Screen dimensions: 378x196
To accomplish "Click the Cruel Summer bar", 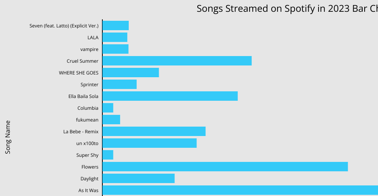I will [177, 61].
